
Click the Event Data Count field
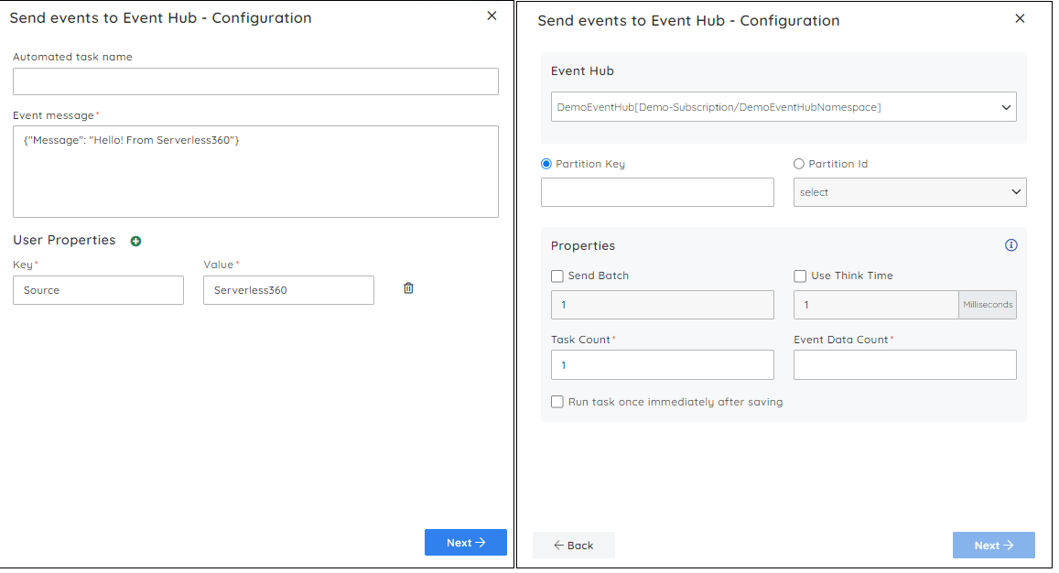click(x=904, y=364)
